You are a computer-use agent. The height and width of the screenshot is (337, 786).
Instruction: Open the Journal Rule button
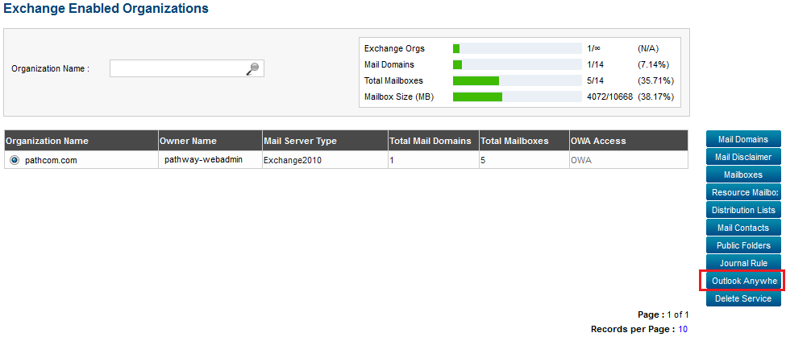tap(743, 263)
